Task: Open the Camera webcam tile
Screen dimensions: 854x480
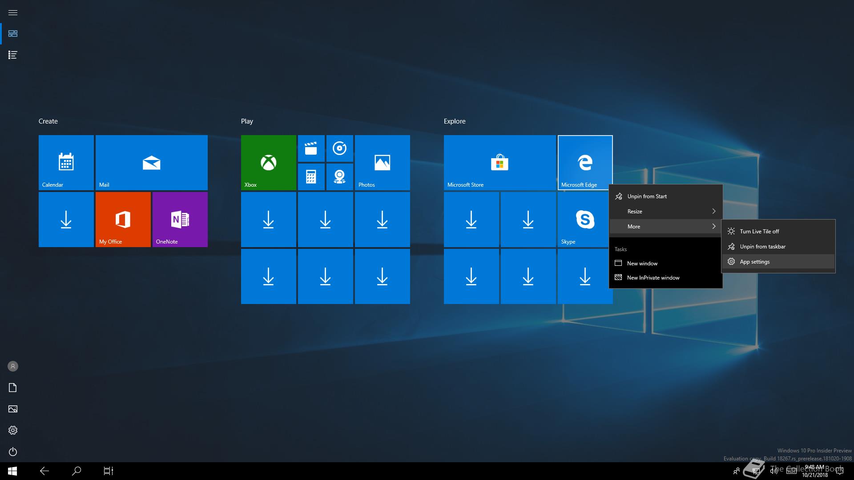Action: [x=339, y=177]
